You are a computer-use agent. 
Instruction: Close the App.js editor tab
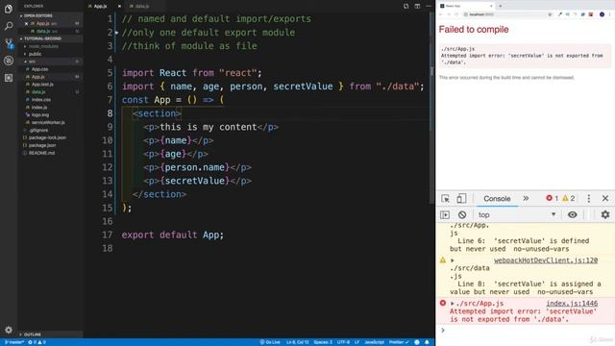[x=119, y=7]
